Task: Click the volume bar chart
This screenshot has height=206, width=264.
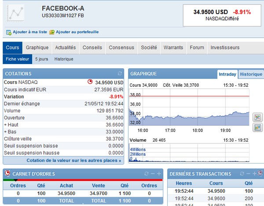Action: coord(189,153)
